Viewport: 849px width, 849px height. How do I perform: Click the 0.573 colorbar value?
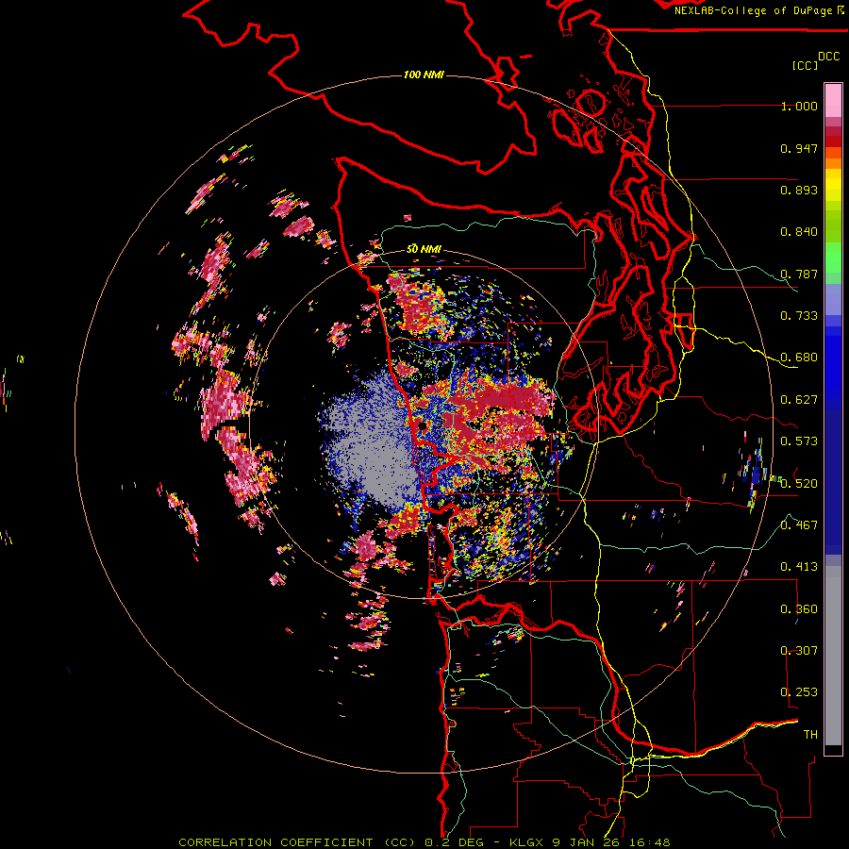(x=799, y=441)
